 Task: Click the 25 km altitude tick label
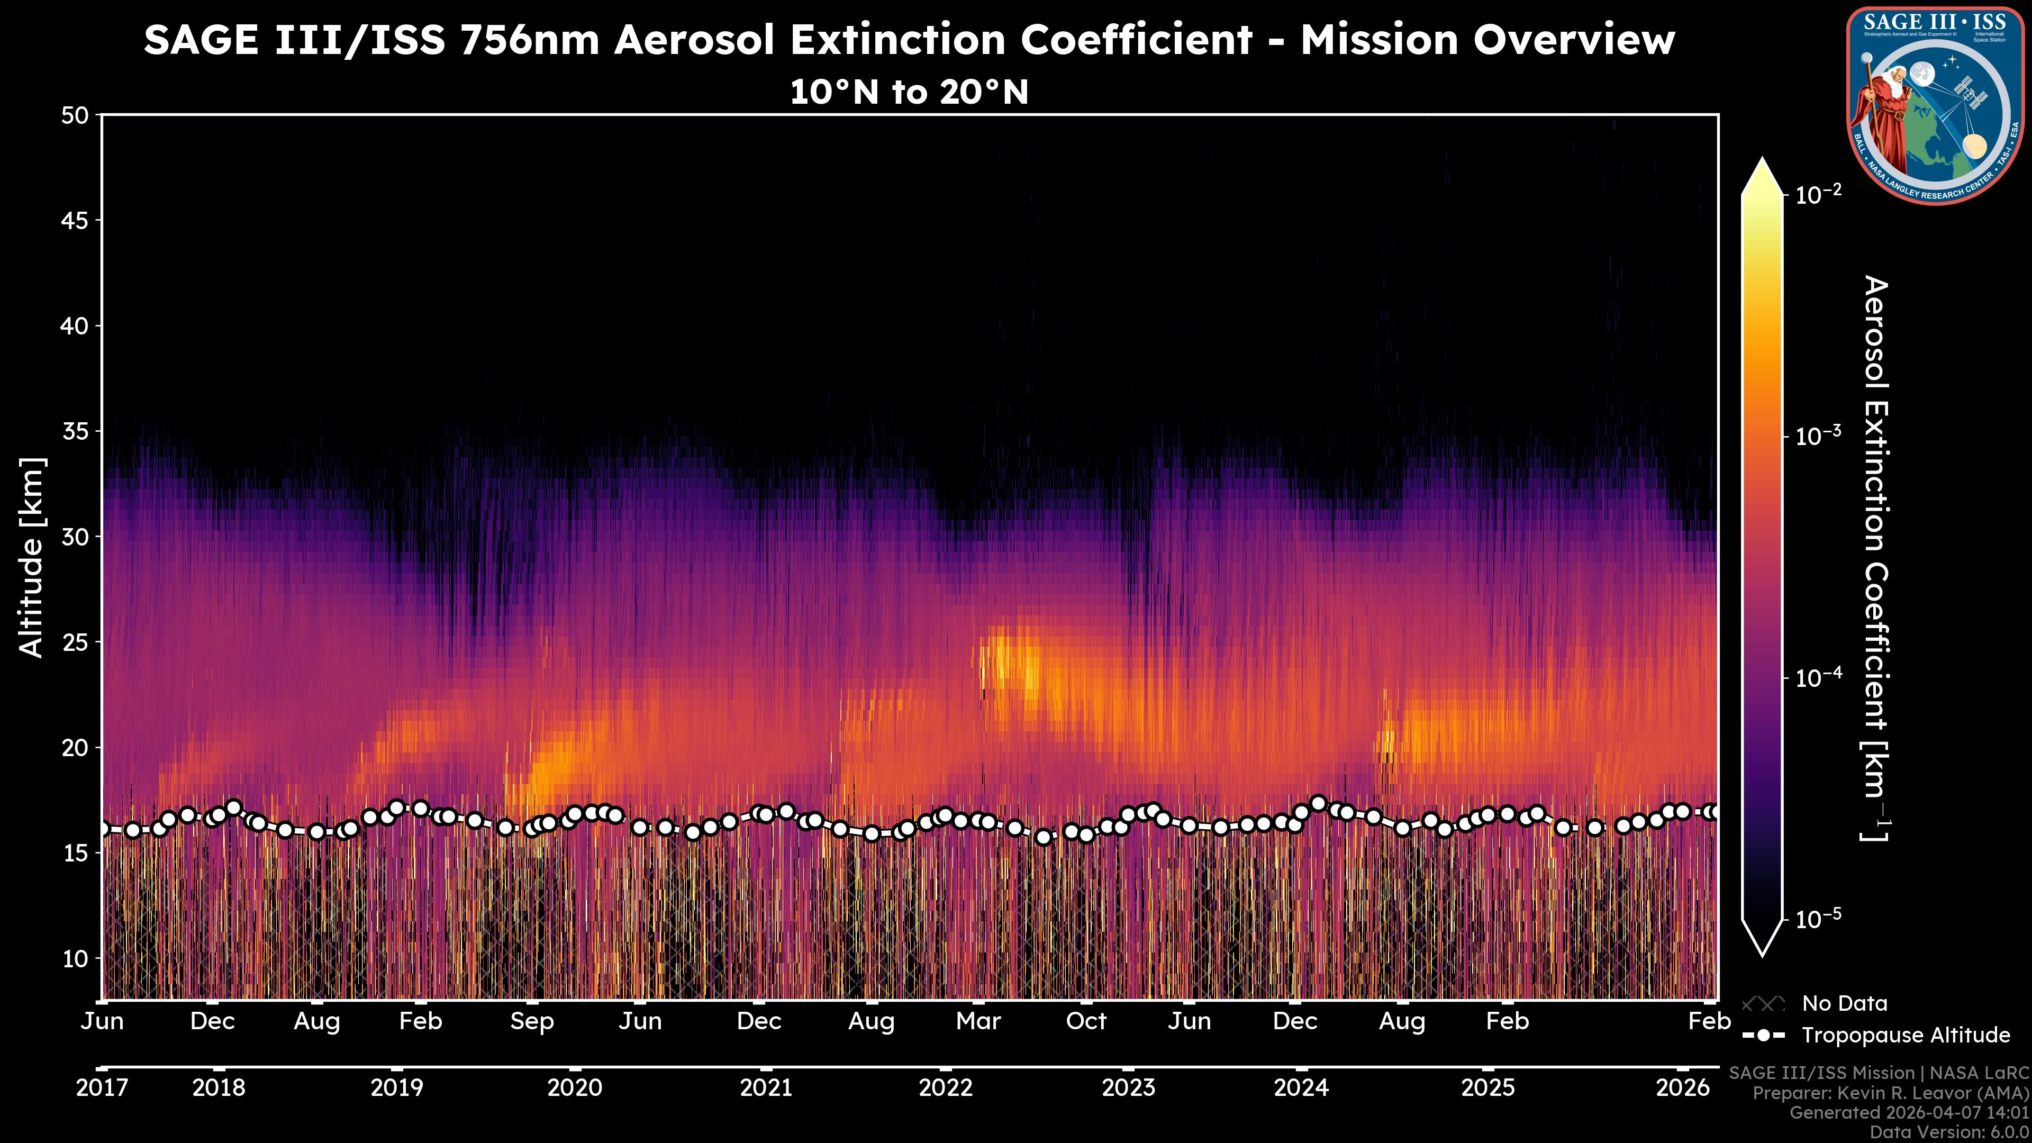(75, 642)
